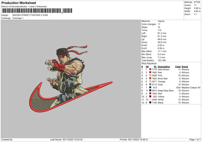The width and height of the screenshot is (202, 142).
Task: Click the Tajima machine value
Action: [x=161, y=21]
